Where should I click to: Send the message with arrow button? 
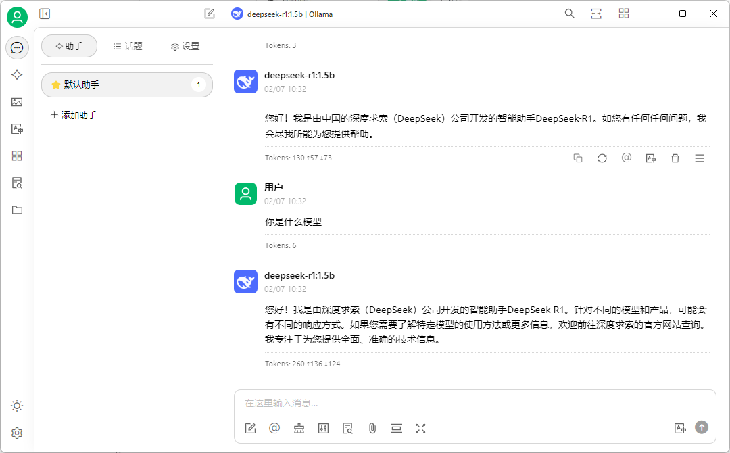pyautogui.click(x=702, y=427)
